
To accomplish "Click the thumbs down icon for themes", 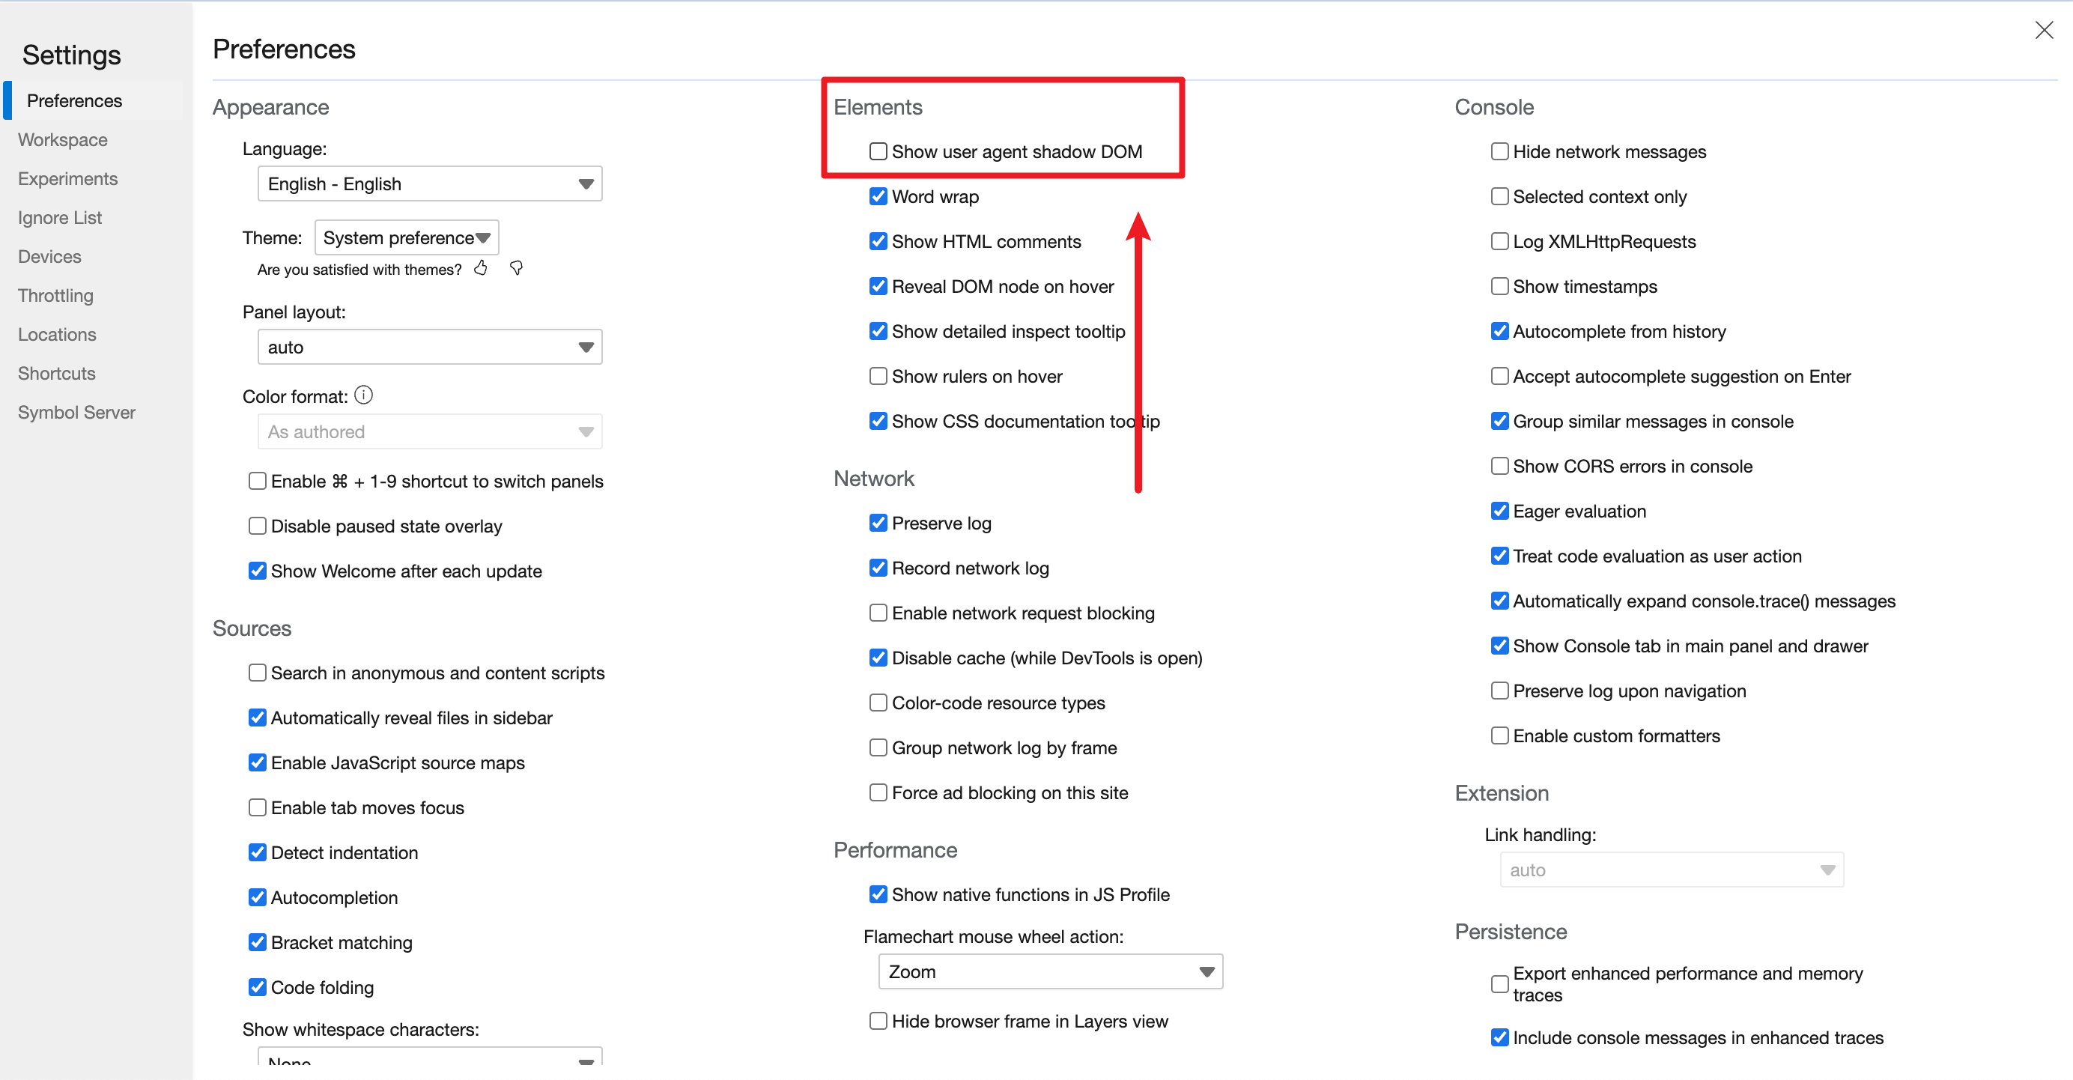I will (517, 268).
